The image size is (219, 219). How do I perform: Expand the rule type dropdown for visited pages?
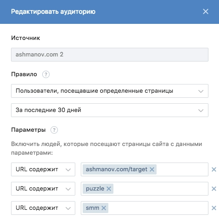point(110,91)
